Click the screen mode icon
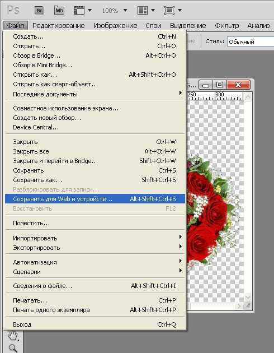The image size is (274, 353). [169, 10]
